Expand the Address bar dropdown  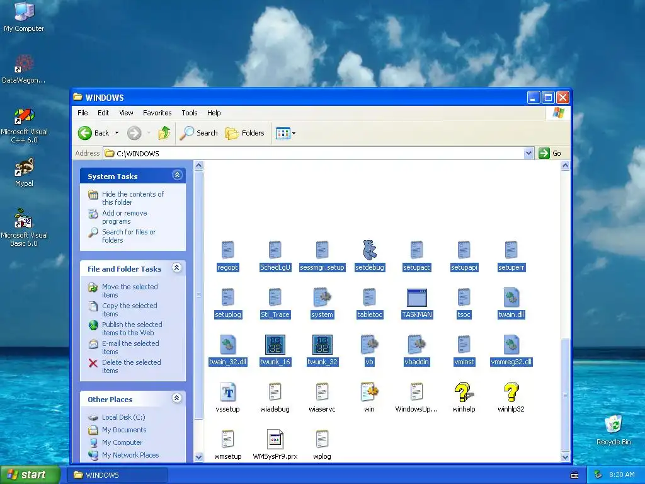529,154
